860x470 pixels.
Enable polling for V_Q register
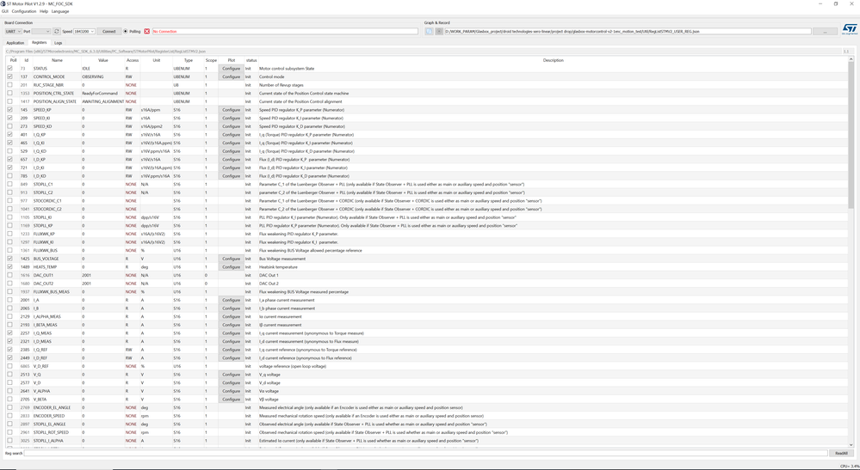[9, 375]
